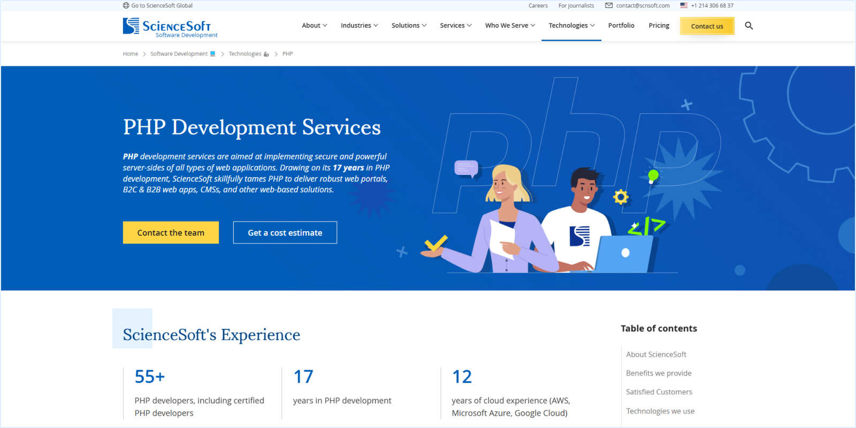Click the search magnifier icon
The height and width of the screenshot is (428, 856).
pos(748,26)
